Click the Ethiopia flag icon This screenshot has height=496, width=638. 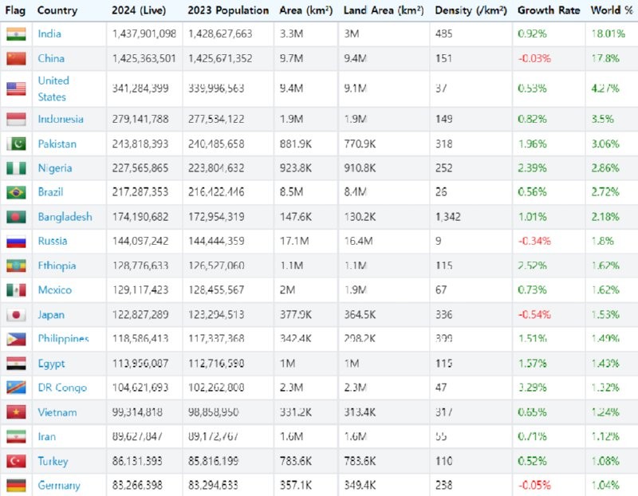pyautogui.click(x=16, y=266)
